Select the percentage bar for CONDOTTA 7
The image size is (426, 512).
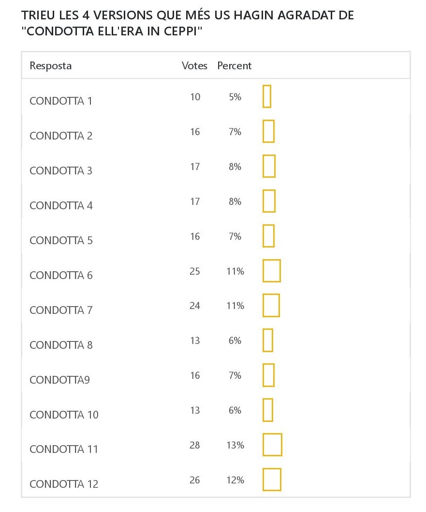[x=271, y=305]
